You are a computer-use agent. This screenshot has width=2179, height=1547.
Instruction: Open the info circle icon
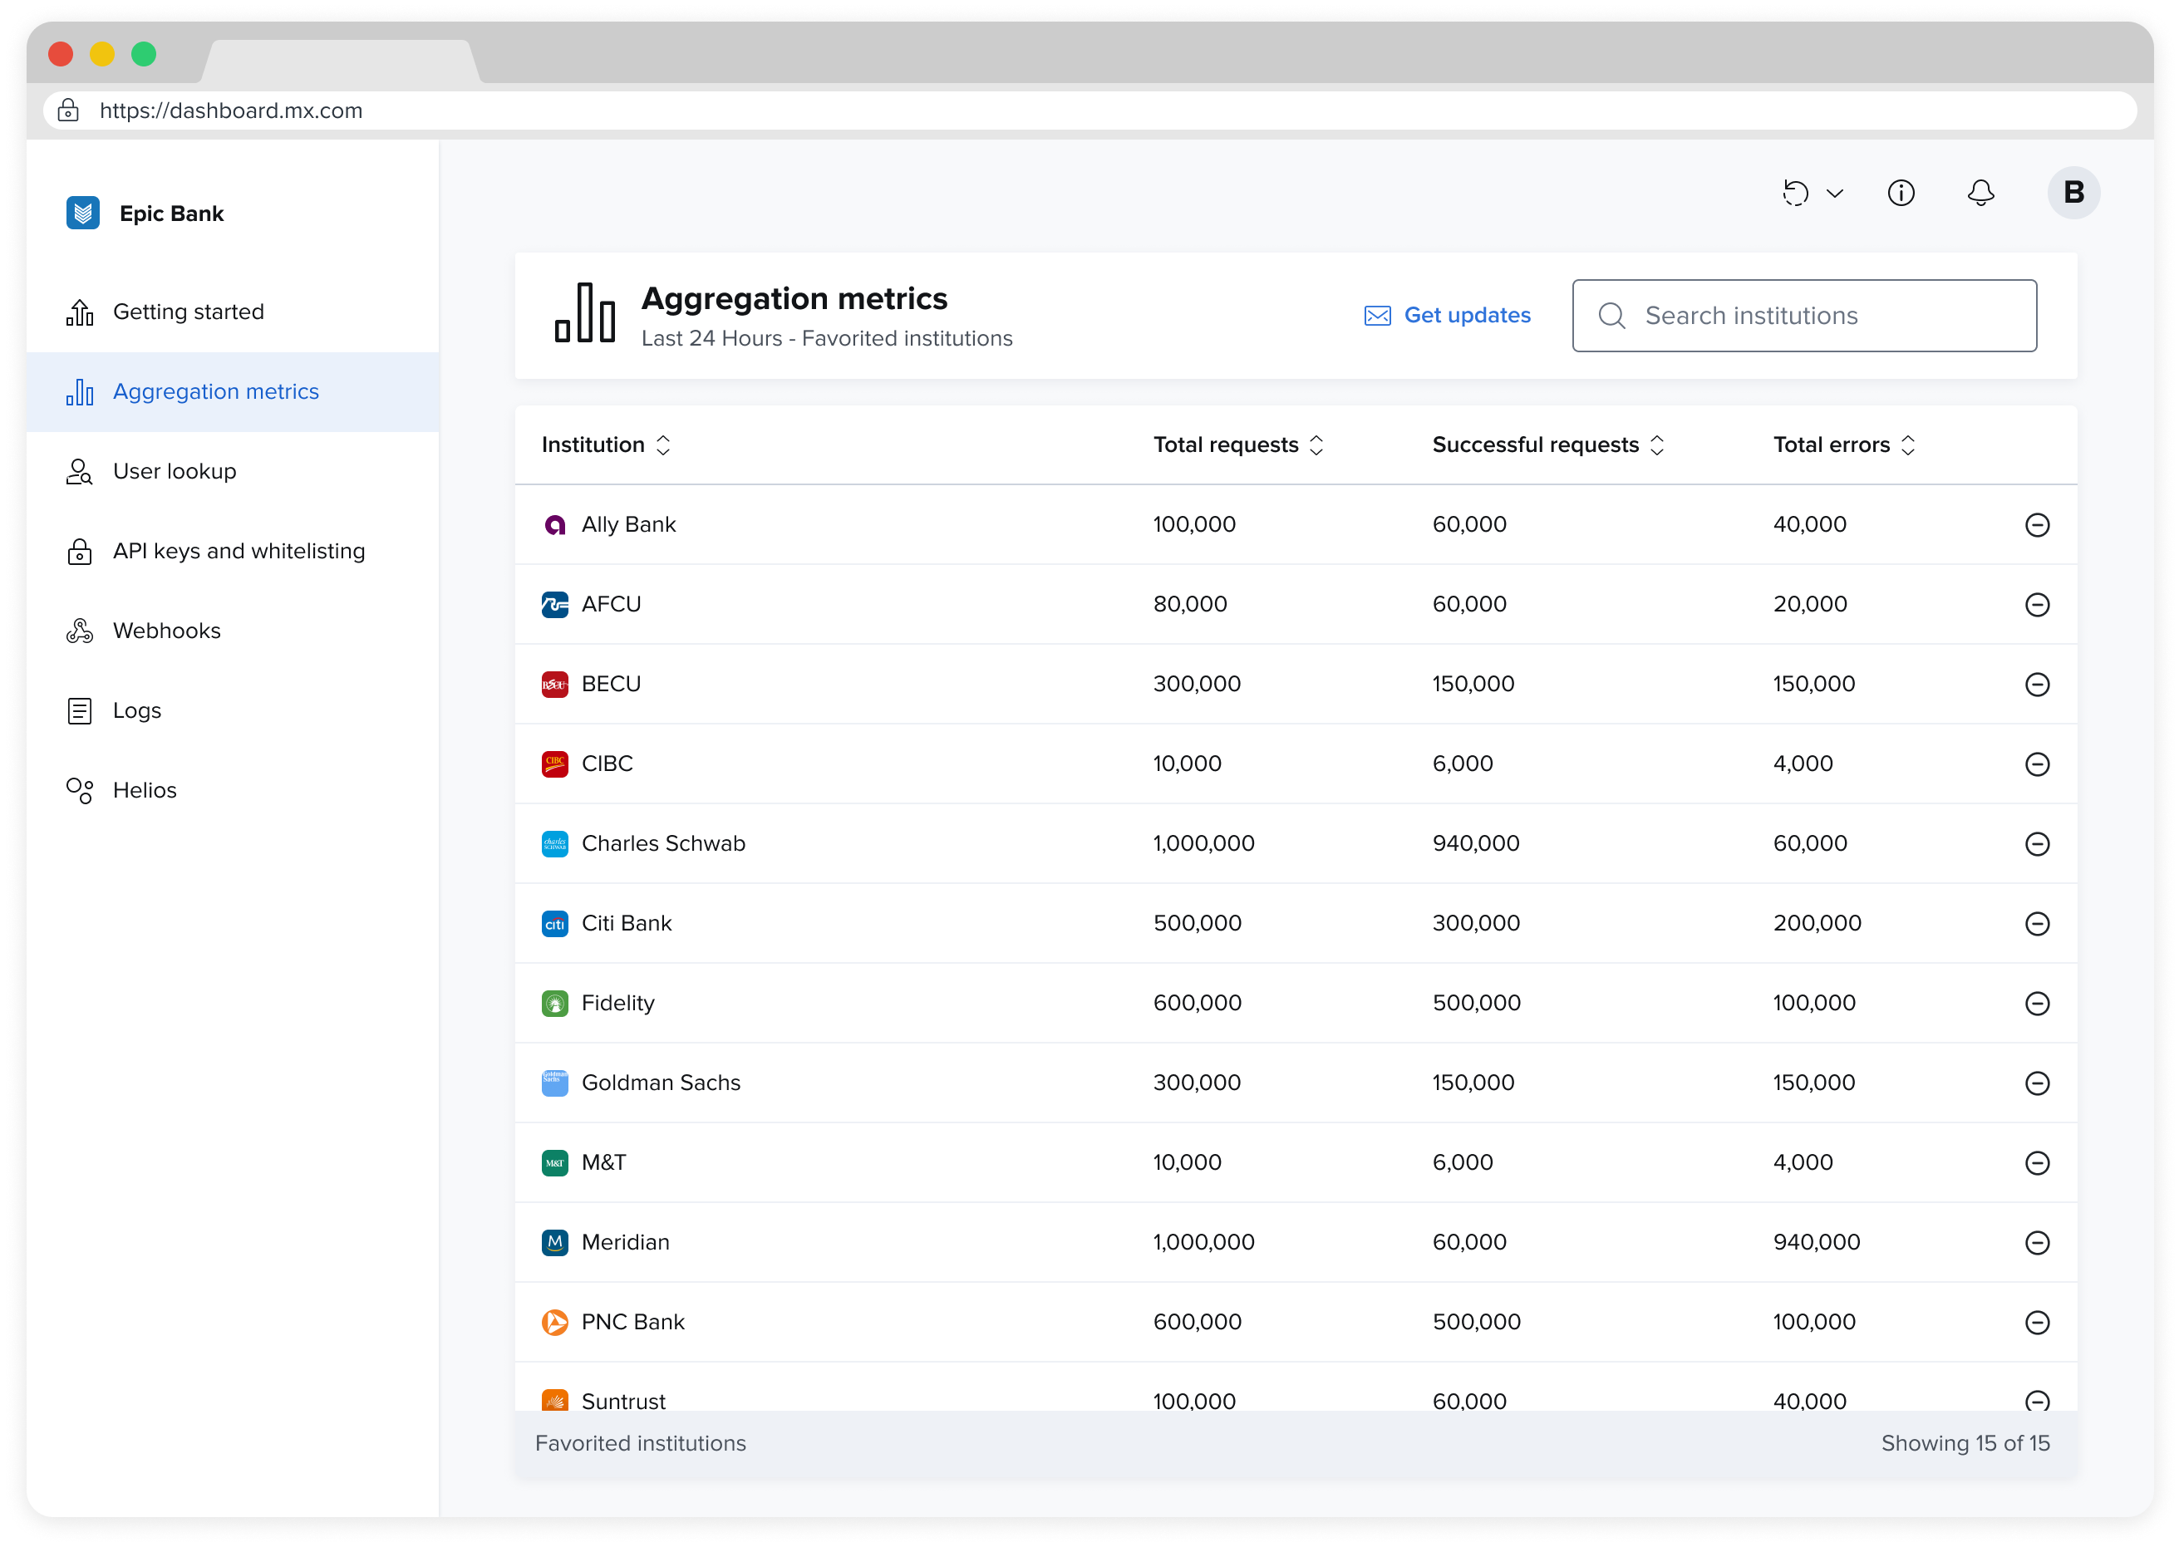point(1900,194)
